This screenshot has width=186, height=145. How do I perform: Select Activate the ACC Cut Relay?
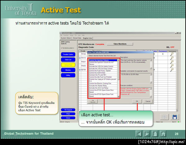(x=103, y=88)
